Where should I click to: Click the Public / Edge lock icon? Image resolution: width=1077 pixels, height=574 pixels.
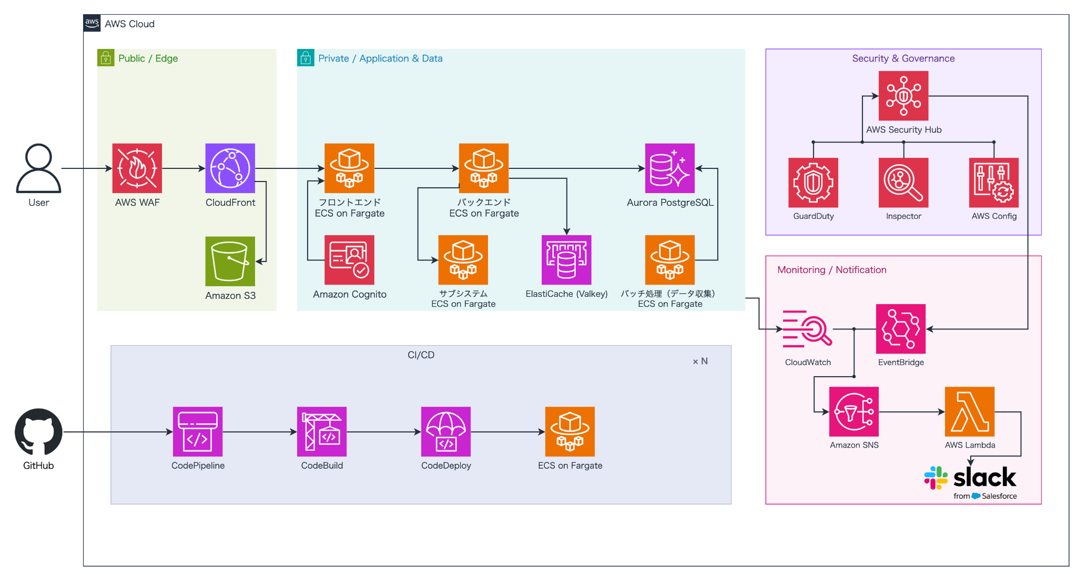106,57
